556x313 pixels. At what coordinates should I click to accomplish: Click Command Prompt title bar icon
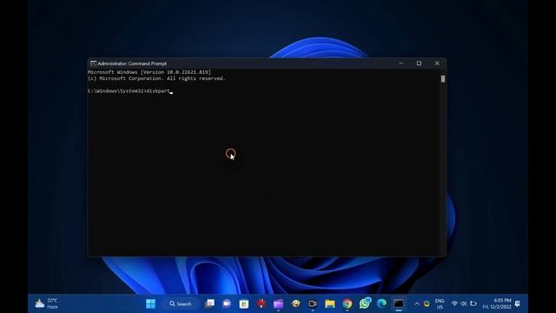pos(93,63)
